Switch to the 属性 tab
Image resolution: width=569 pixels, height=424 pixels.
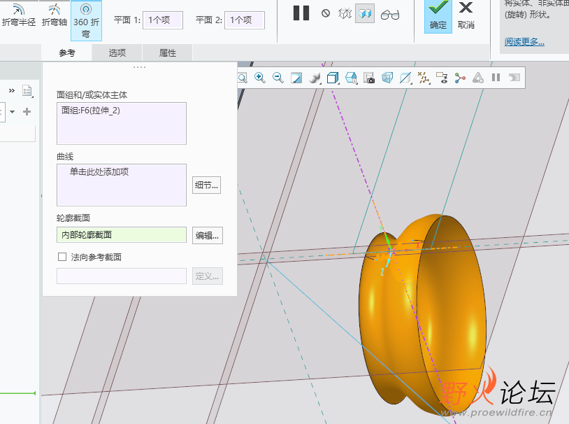pos(167,53)
